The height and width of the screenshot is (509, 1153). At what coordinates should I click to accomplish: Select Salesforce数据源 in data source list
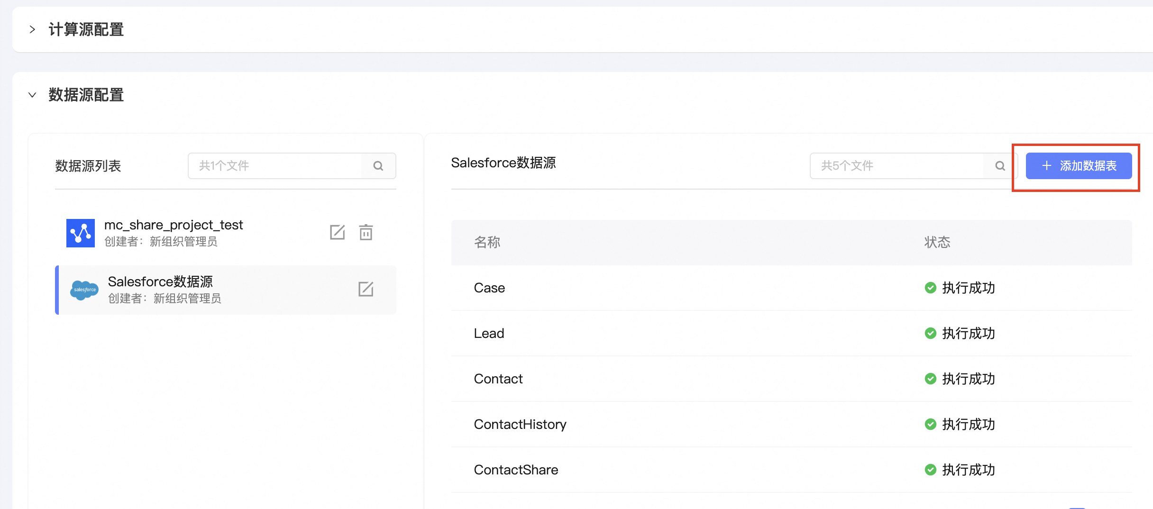226,290
